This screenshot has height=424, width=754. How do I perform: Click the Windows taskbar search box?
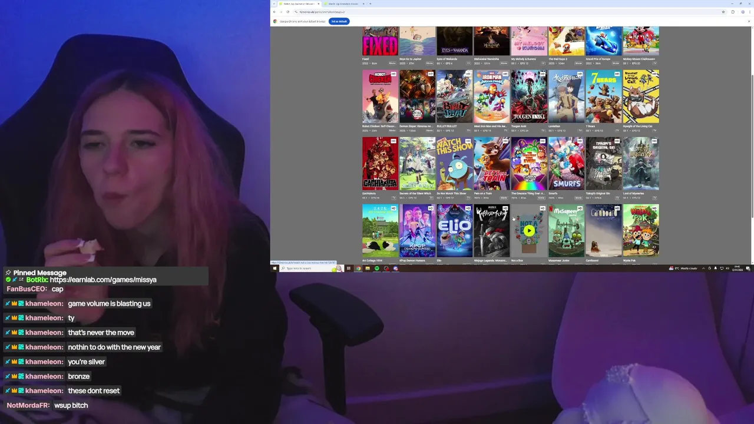tap(311, 269)
